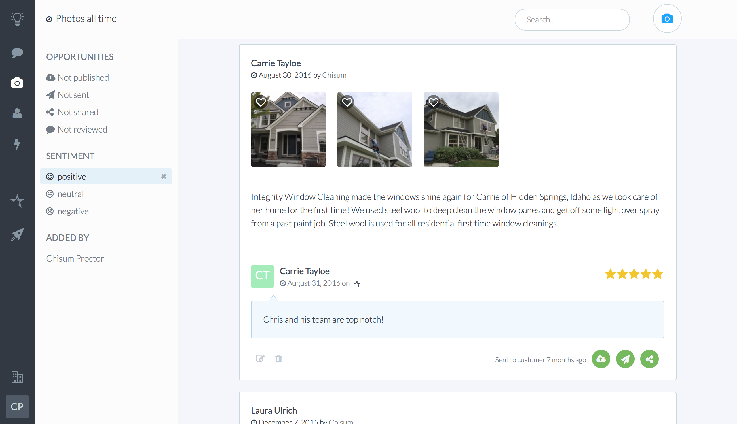Click the Search input field
This screenshot has height=424, width=737.
point(572,20)
